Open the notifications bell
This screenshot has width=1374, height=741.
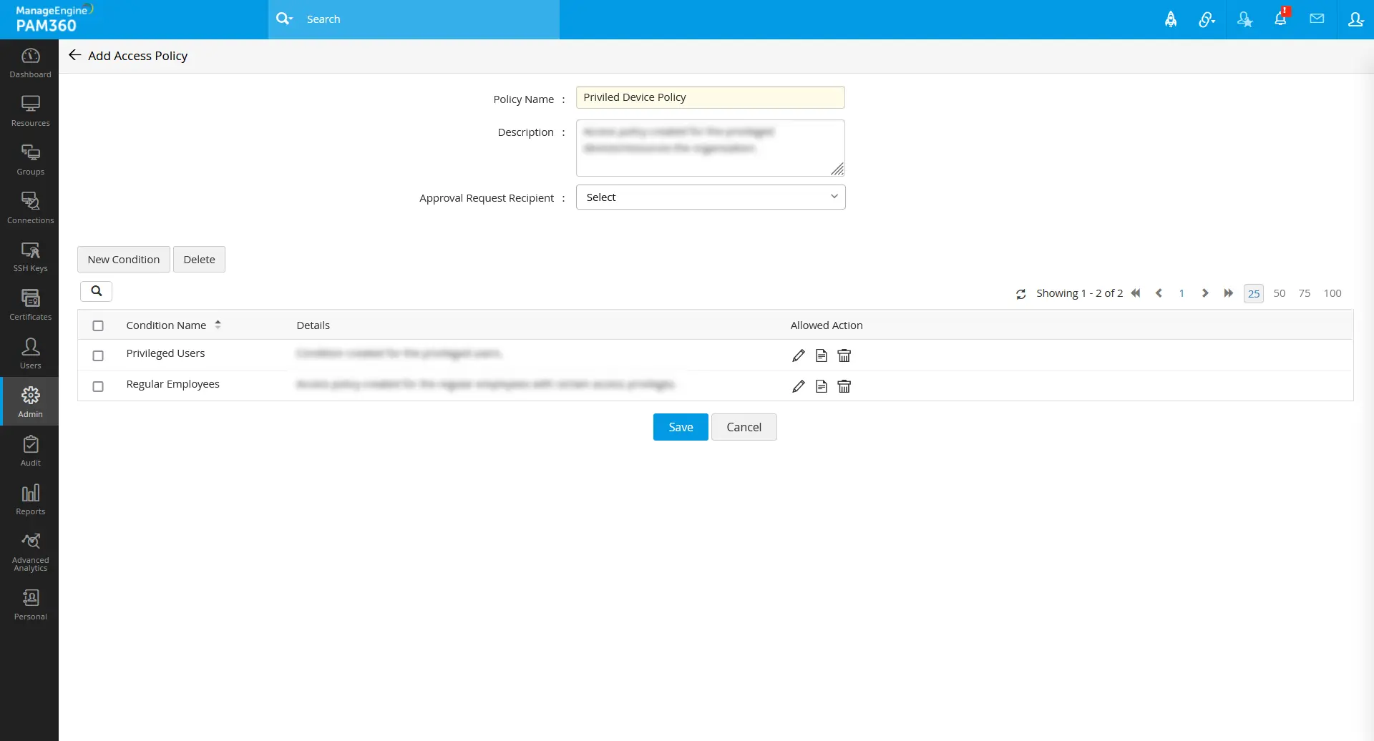click(1281, 19)
